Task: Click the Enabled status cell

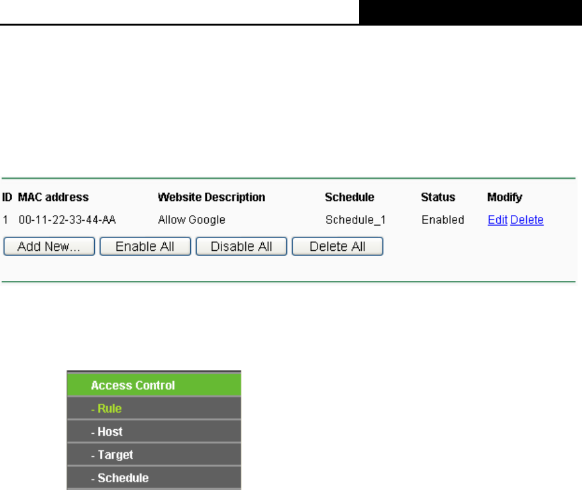Action: (x=443, y=219)
